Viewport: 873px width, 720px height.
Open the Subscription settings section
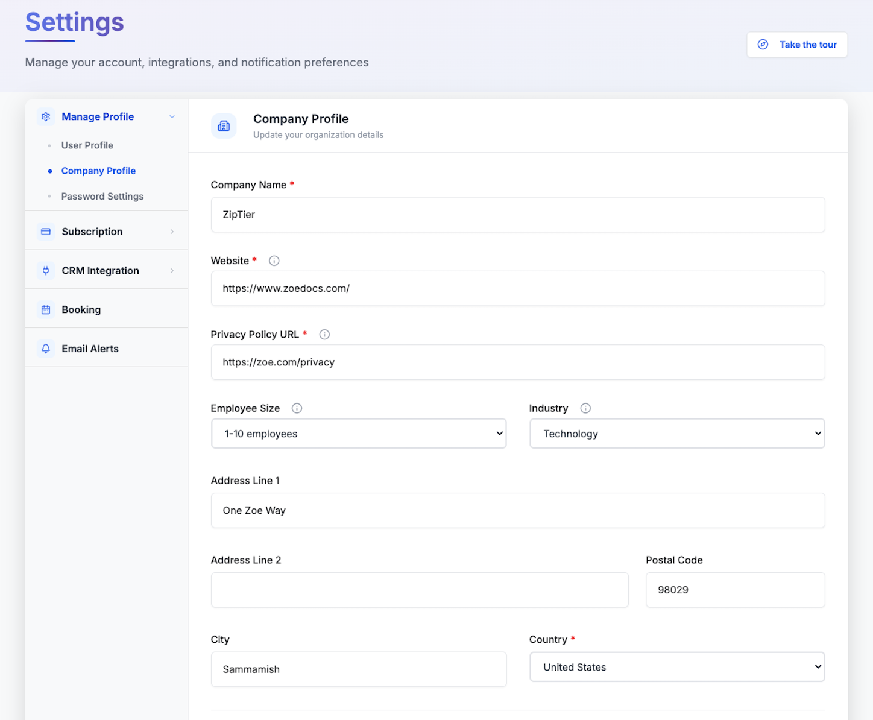click(107, 232)
